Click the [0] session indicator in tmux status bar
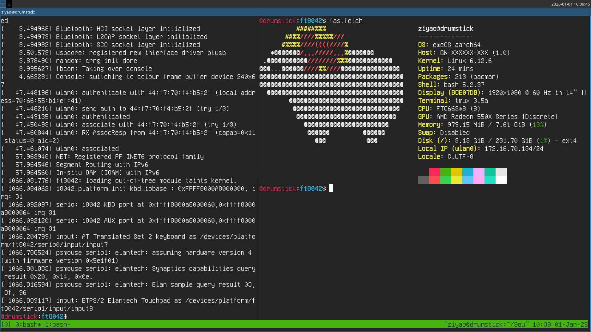The height and width of the screenshot is (332, 591). pyautogui.click(x=7, y=324)
